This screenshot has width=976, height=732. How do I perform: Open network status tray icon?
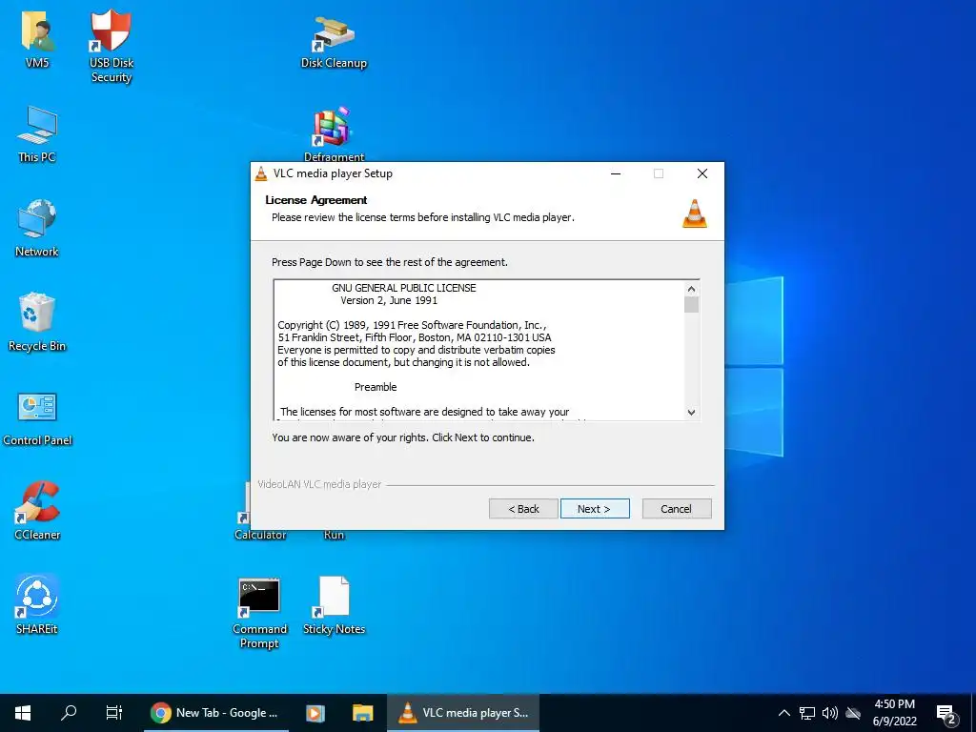(x=807, y=713)
